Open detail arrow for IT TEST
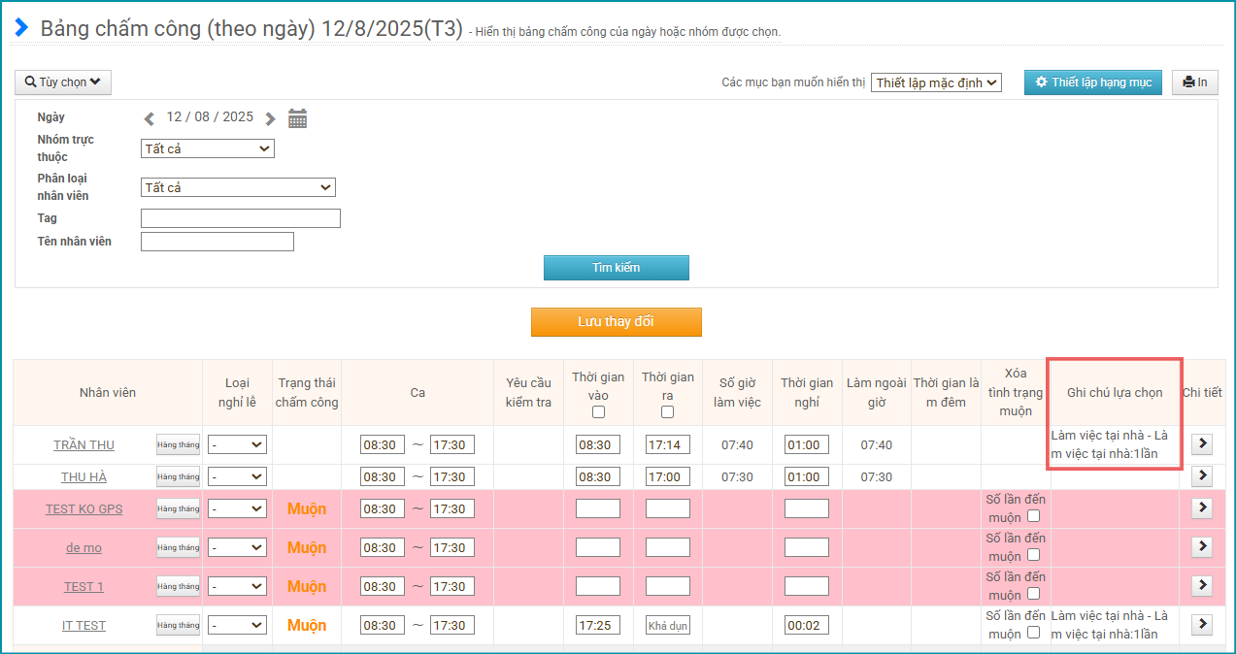 [x=1201, y=624]
